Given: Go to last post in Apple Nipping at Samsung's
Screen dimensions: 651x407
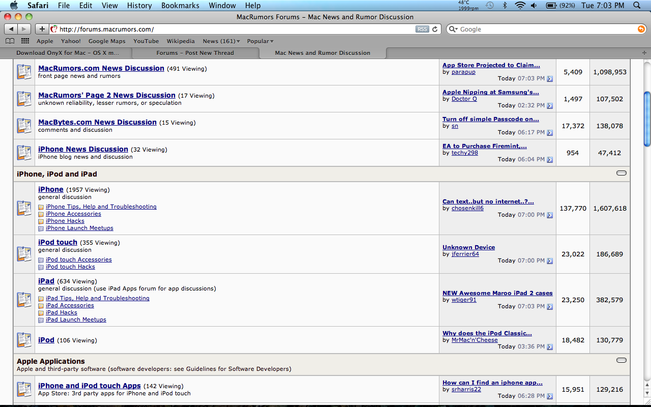Looking at the screenshot, I should 550,106.
